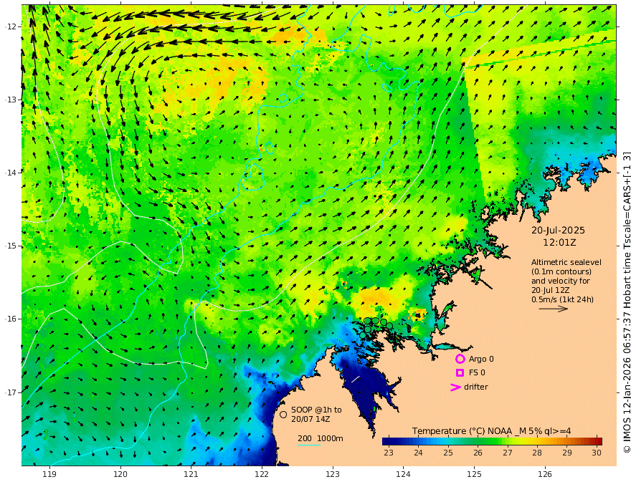This screenshot has width=631, height=487.
Task: Click the "Altimetric sealevel" caption text
Action: click(566, 262)
